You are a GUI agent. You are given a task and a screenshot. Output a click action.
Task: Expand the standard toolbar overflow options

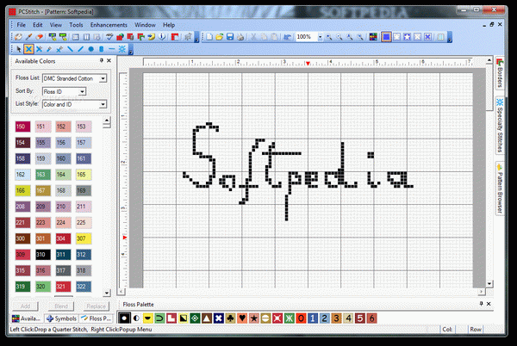click(450, 38)
